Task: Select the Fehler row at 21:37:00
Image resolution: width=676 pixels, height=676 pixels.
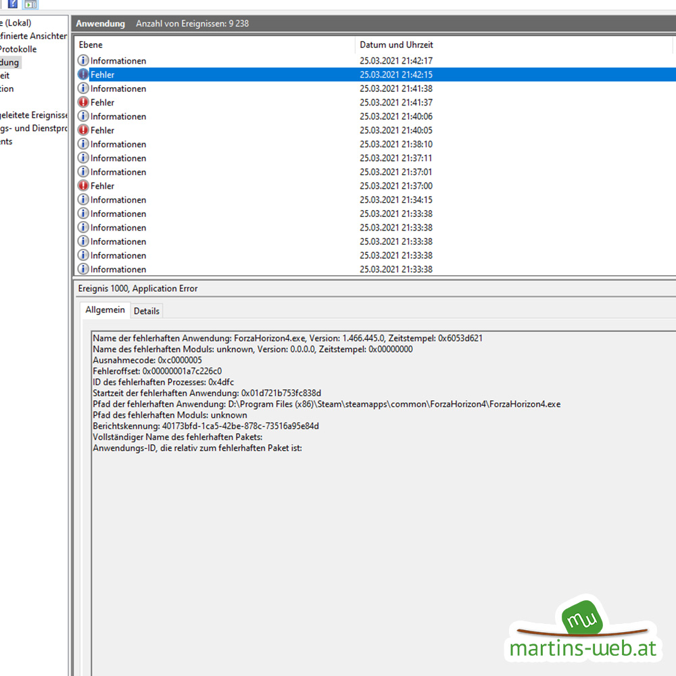Action: pos(375,186)
